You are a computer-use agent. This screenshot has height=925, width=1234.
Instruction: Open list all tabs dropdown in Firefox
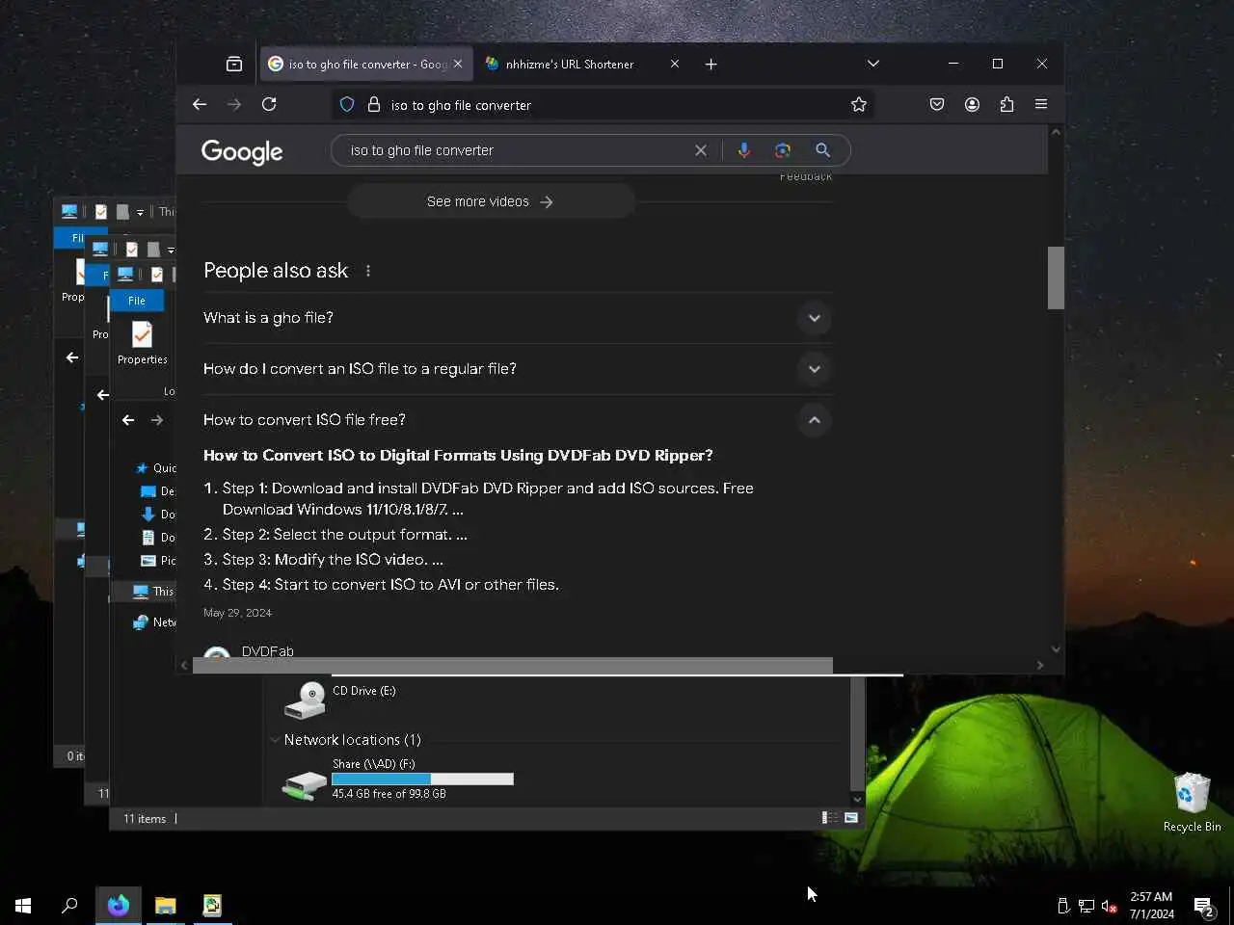[873, 64]
